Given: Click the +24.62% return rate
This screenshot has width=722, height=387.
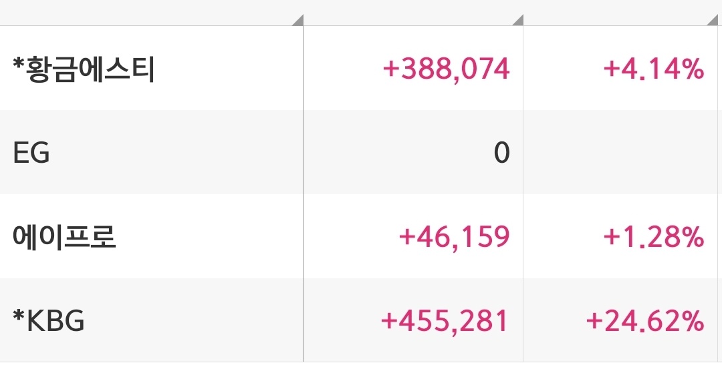Looking at the screenshot, I should tap(645, 321).
